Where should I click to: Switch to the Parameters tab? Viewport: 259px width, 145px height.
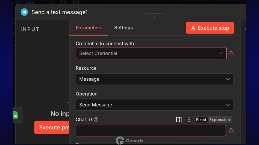[x=89, y=28]
